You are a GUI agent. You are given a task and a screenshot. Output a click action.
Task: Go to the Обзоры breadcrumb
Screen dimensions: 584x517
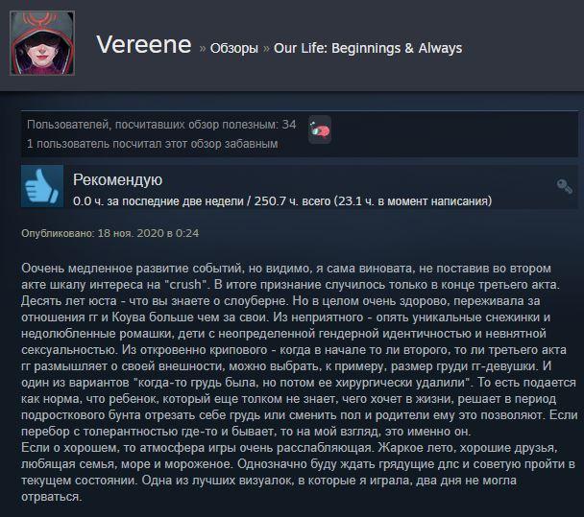(234, 48)
